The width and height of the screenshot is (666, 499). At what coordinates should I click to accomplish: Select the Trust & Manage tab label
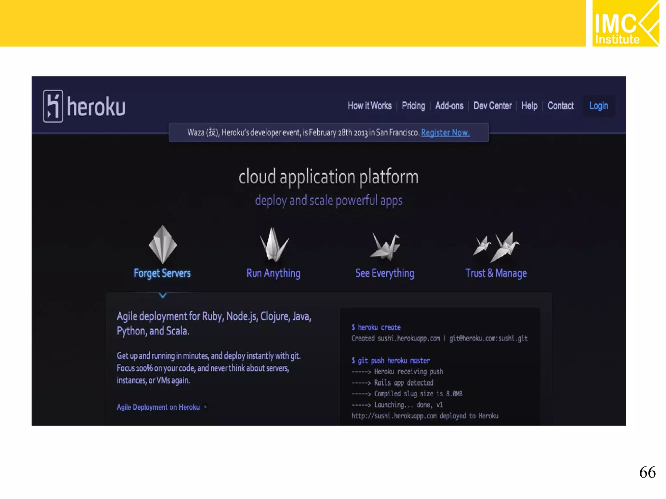coord(496,273)
